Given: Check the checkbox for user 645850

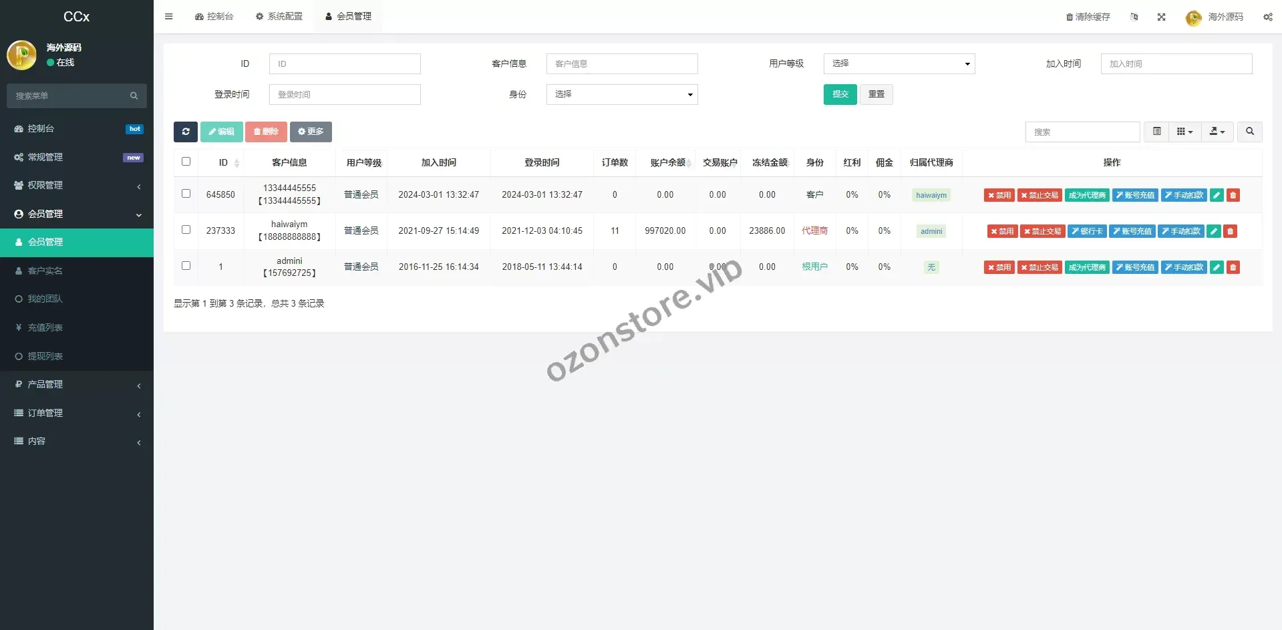Looking at the screenshot, I should 186,194.
